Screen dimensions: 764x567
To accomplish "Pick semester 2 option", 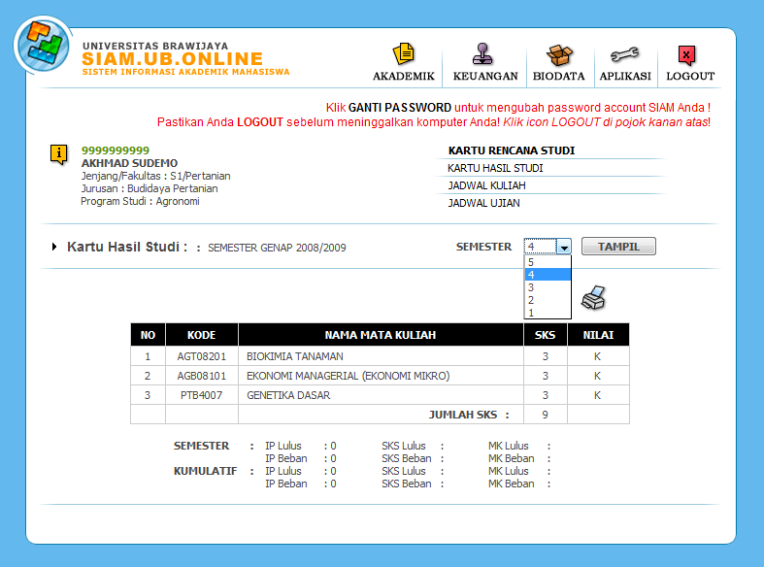I will [x=548, y=300].
